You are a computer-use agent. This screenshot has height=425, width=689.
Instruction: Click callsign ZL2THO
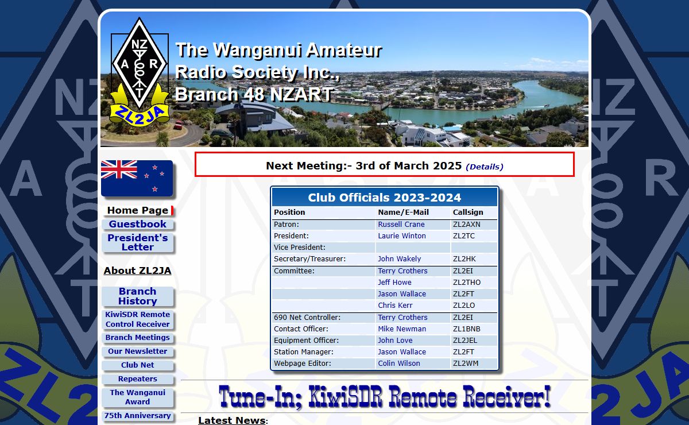click(467, 283)
